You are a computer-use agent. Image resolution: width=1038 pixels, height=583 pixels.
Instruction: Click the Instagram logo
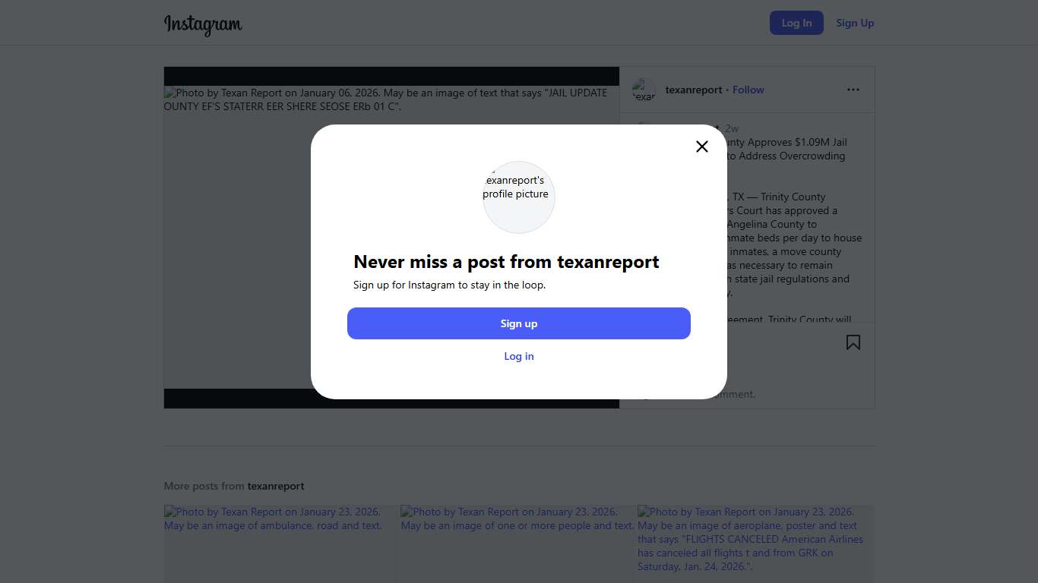pos(203,24)
